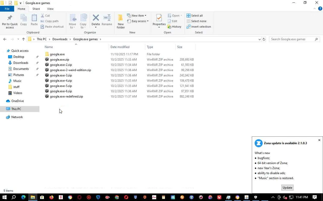Show hidden system tray icons

tap(273, 197)
